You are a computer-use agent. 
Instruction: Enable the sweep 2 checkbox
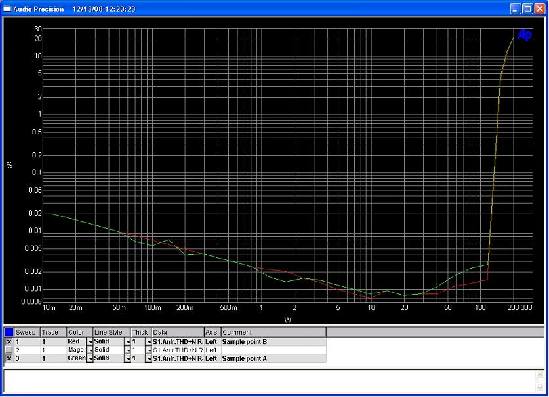9,350
